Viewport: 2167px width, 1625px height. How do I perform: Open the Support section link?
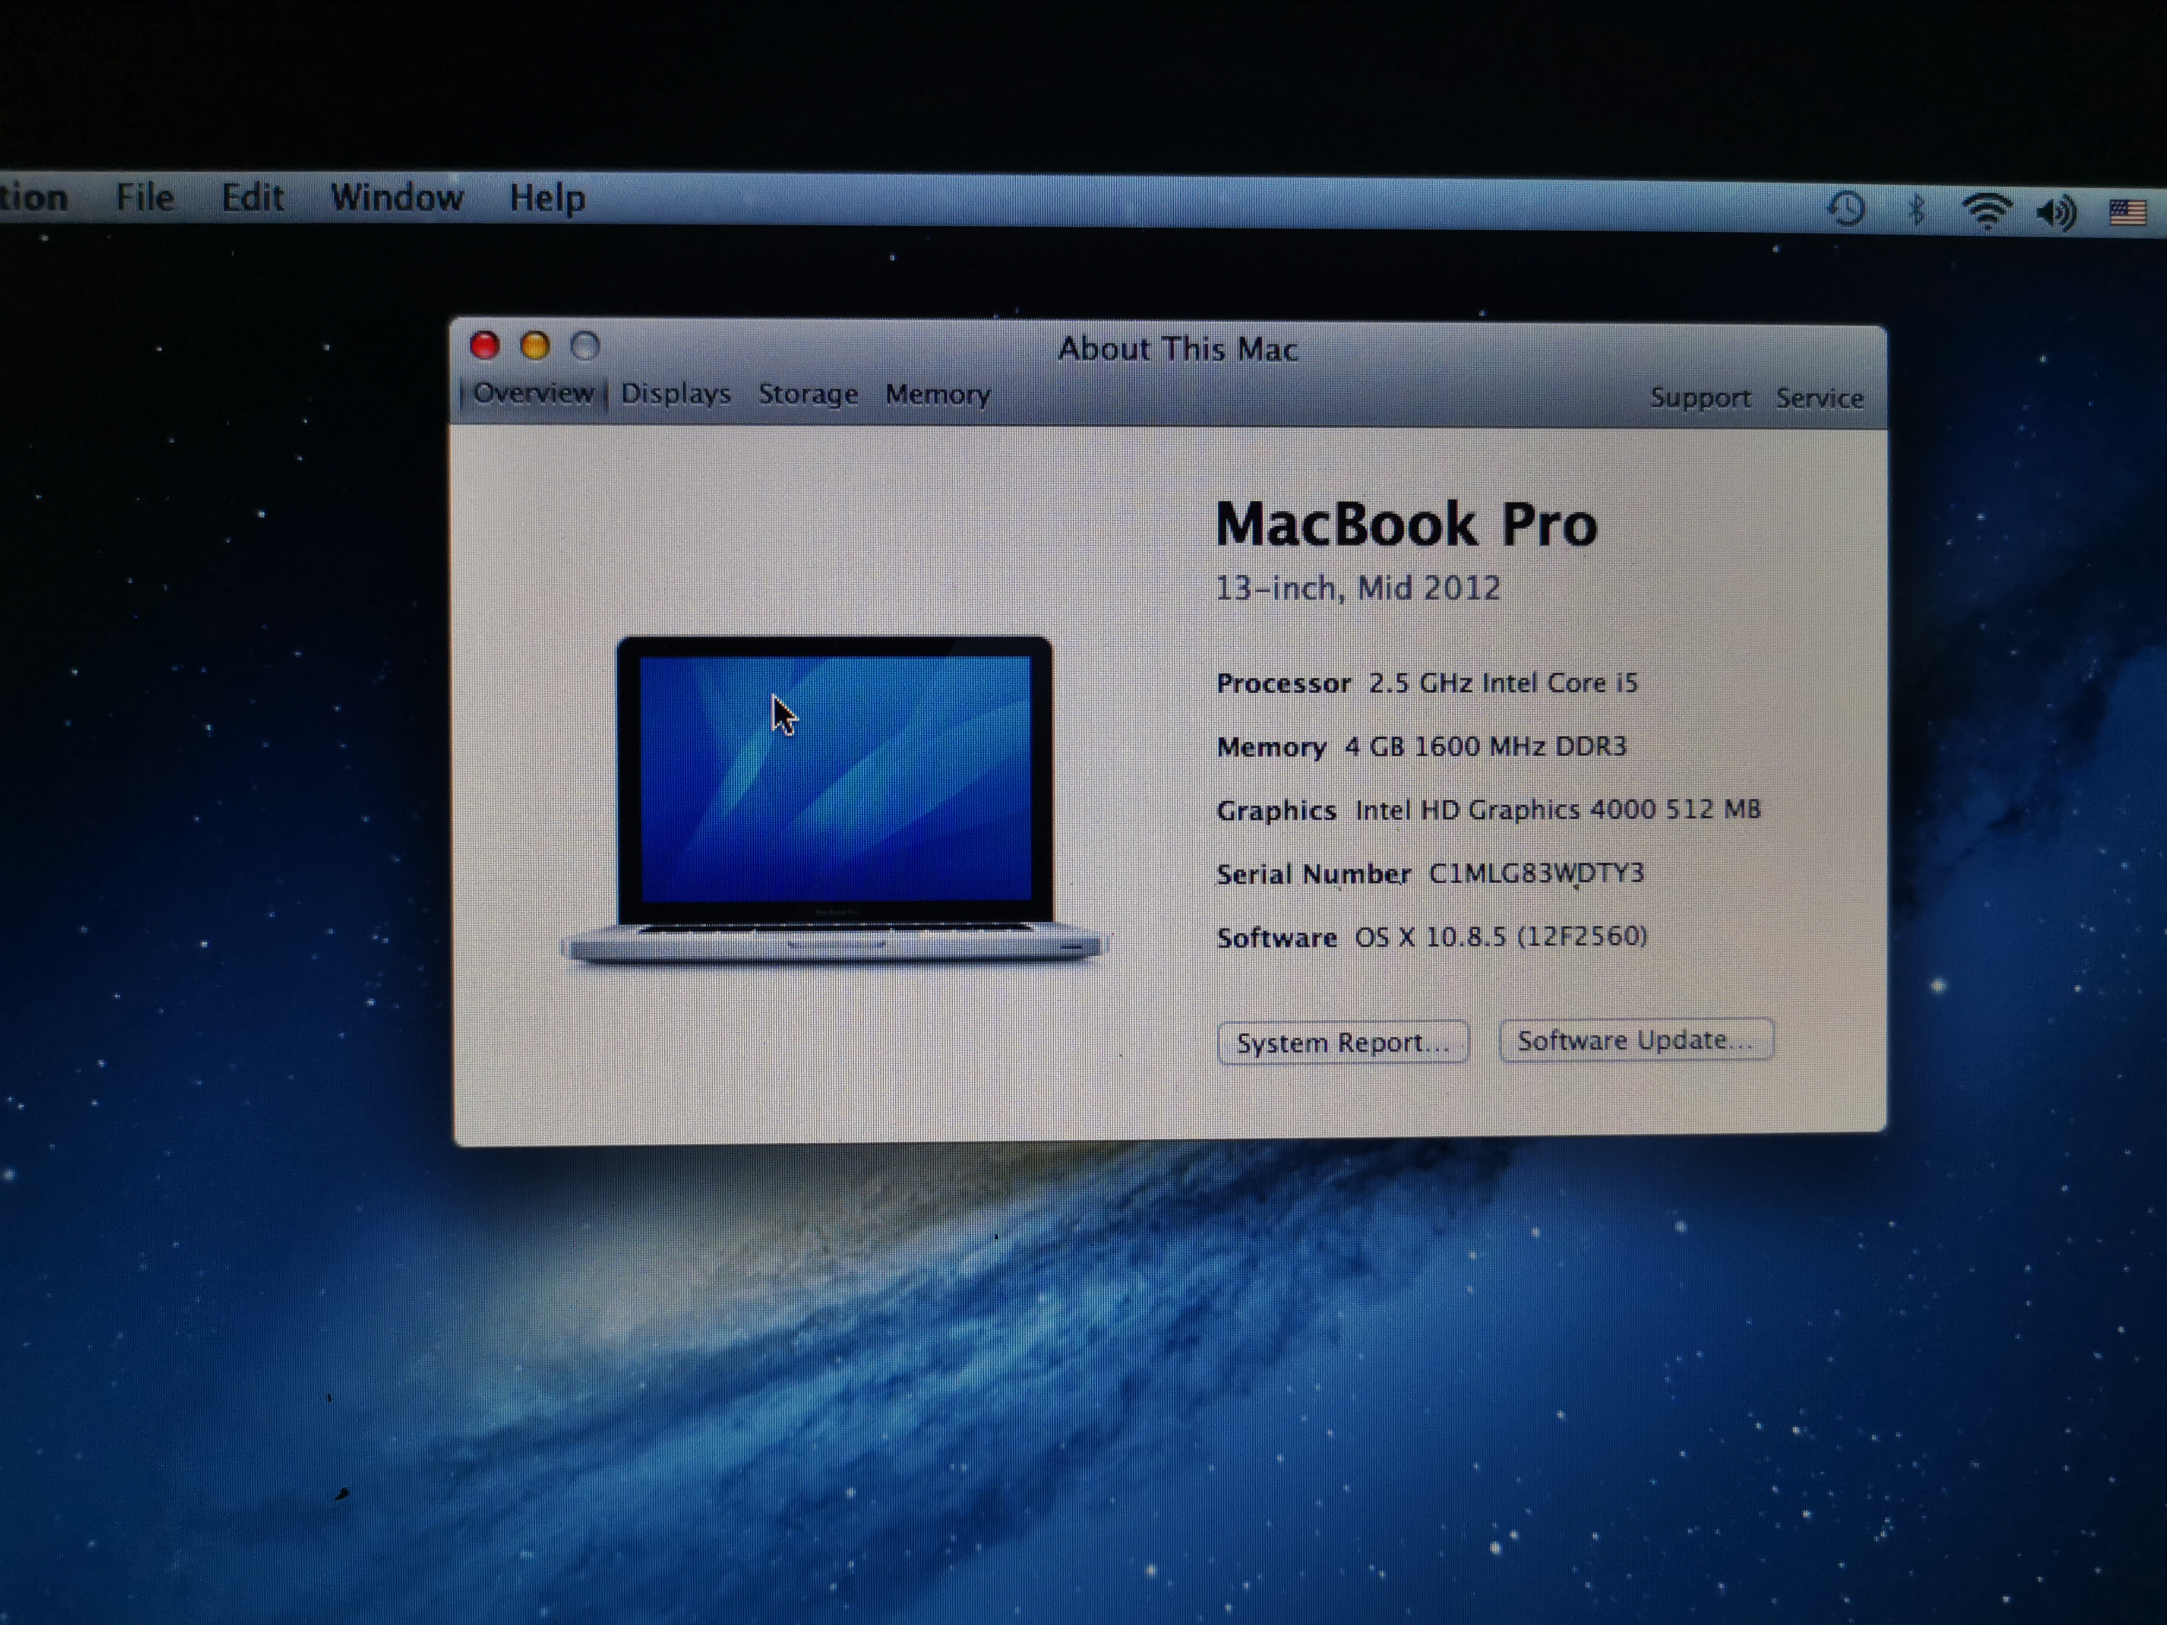[x=1700, y=398]
